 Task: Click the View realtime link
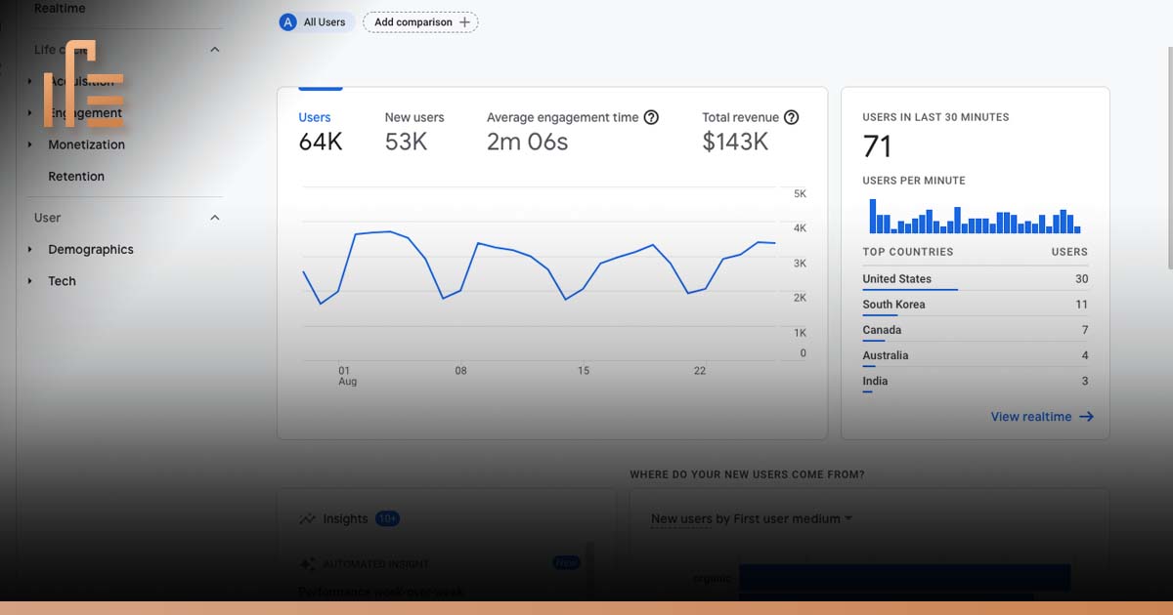tap(1030, 417)
